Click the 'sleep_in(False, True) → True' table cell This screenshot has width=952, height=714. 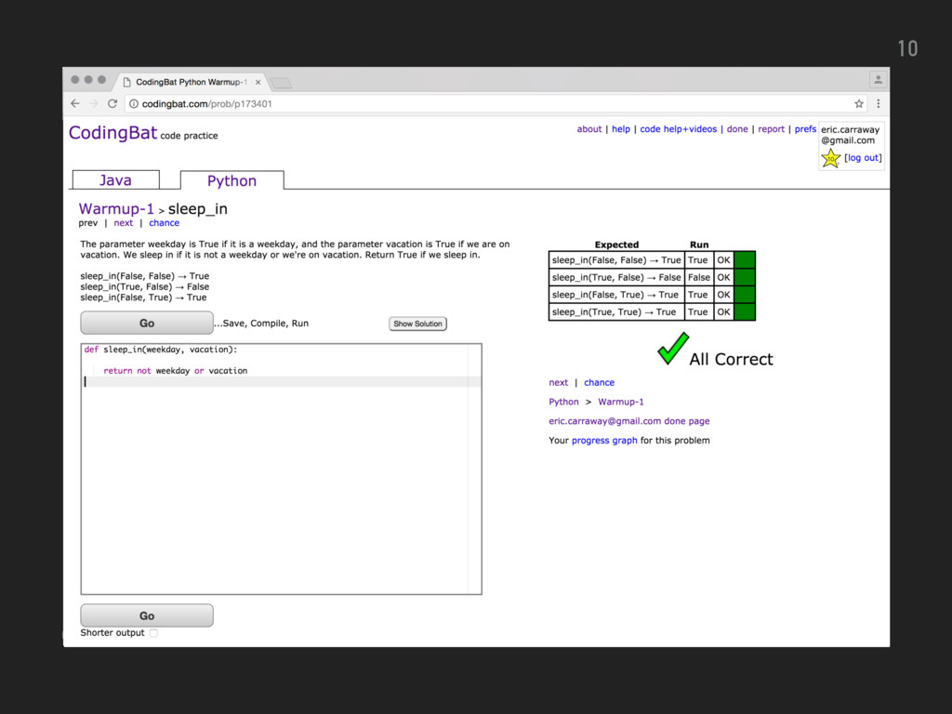[x=616, y=295]
